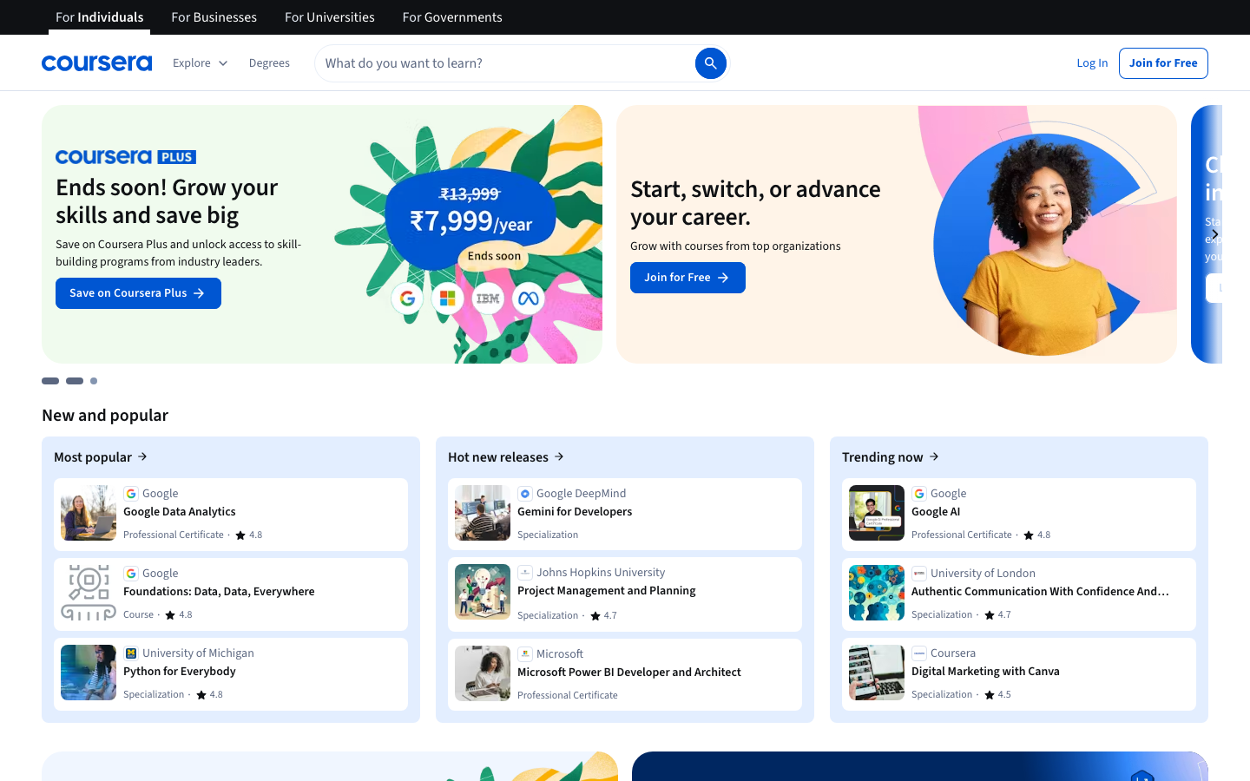Click Google icon beside Google AI
This screenshot has width=1250, height=781.
[919, 494]
